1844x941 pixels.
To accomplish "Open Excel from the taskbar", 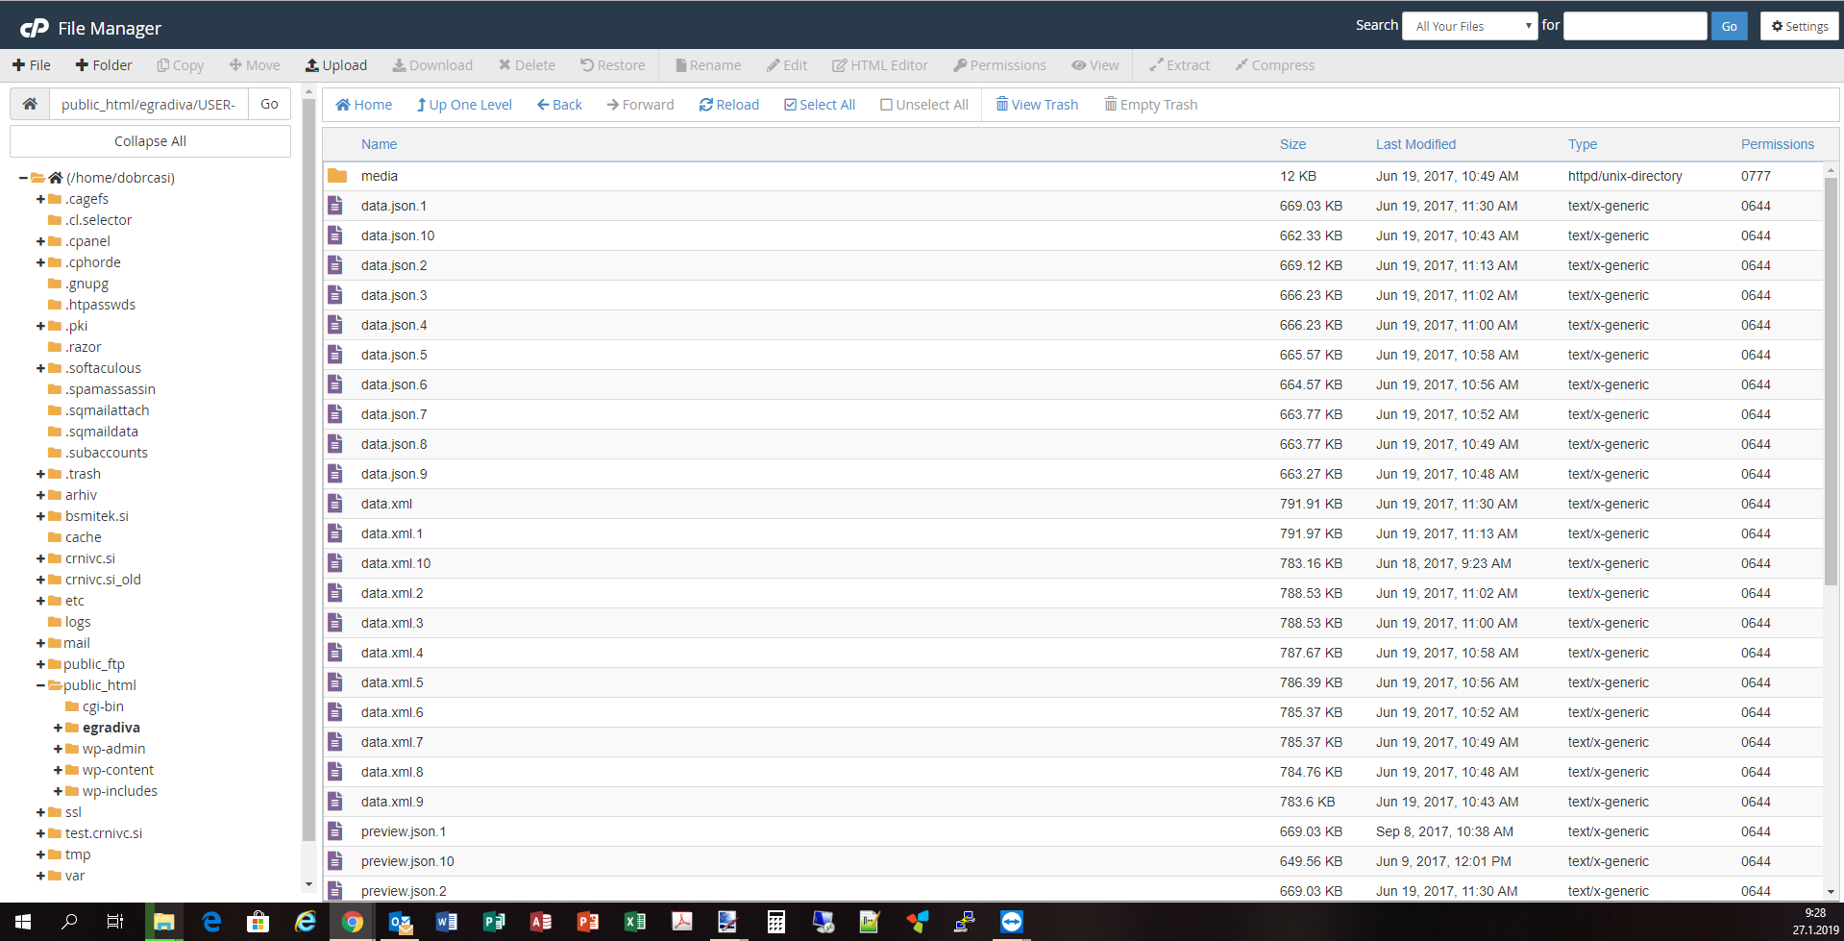I will pos(635,922).
